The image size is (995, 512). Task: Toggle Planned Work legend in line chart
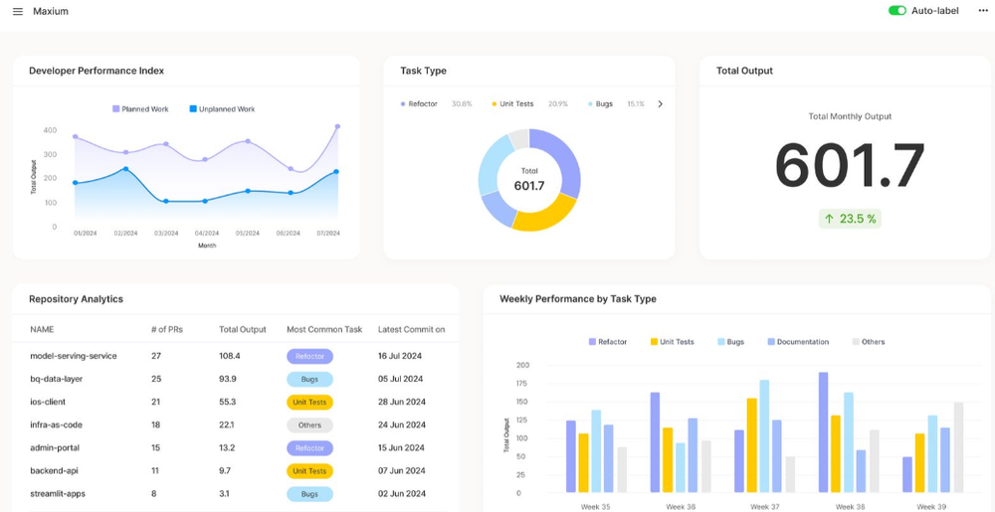click(x=141, y=109)
